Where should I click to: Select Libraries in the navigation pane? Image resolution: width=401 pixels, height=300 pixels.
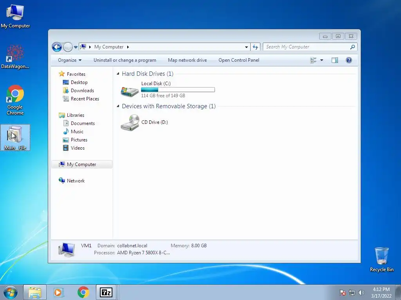click(x=76, y=115)
